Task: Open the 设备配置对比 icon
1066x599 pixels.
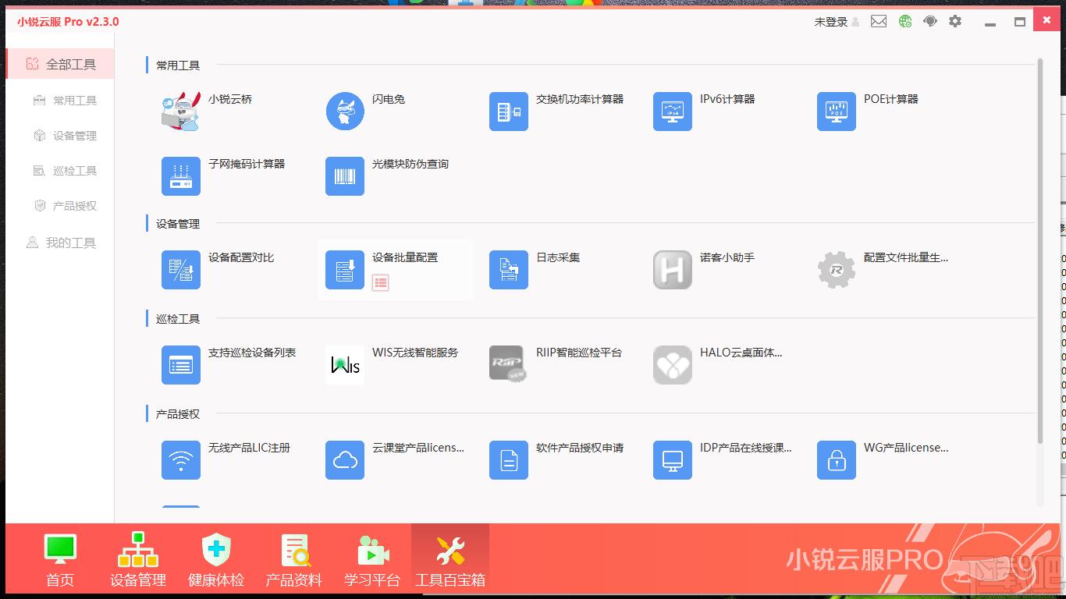Action: pyautogui.click(x=181, y=269)
